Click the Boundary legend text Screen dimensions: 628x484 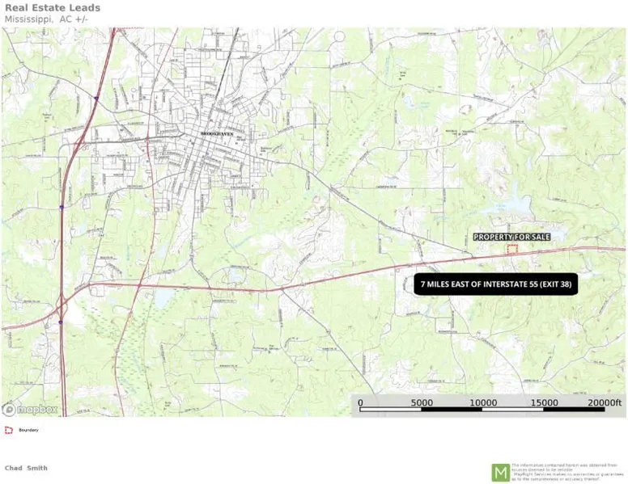coord(28,430)
